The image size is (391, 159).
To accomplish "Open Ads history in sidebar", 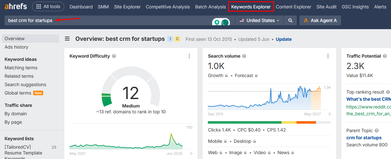I will (x=16, y=47).
